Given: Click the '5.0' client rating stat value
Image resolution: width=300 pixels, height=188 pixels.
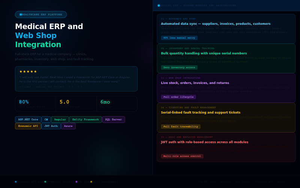Looking at the screenshot, I should 64,102.
